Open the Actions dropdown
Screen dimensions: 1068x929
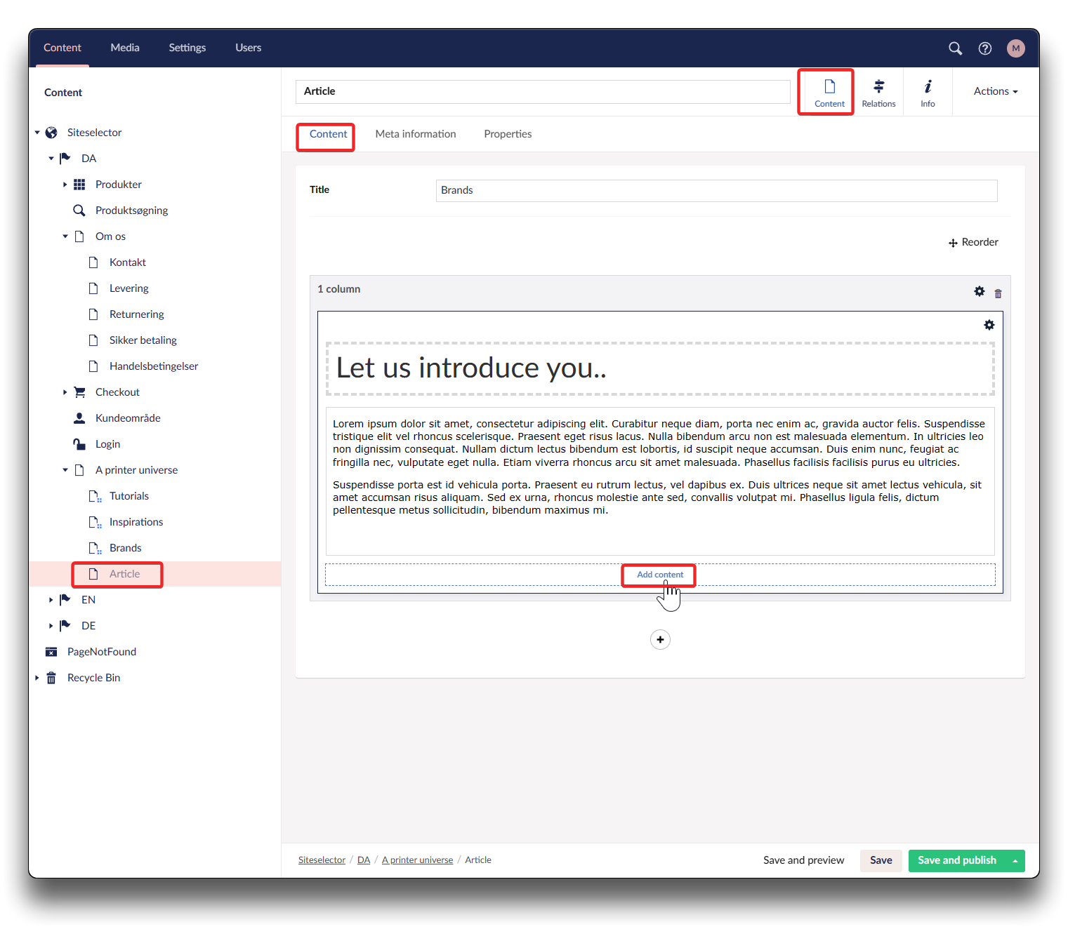(995, 91)
